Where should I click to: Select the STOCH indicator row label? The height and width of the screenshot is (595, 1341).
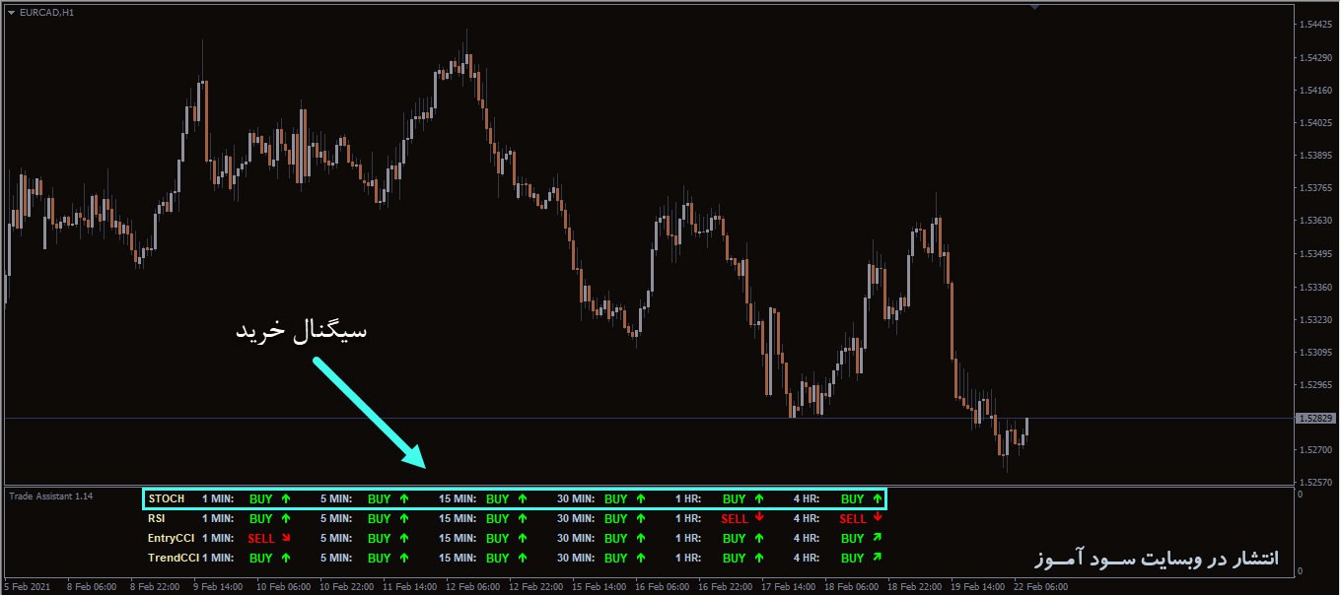click(x=166, y=499)
